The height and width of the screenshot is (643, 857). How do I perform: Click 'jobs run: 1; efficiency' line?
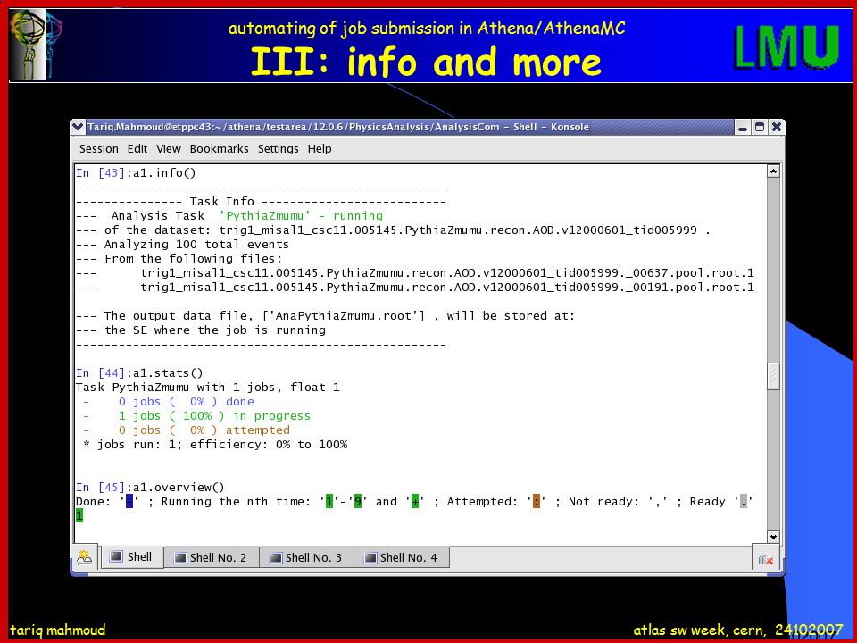[x=215, y=444]
